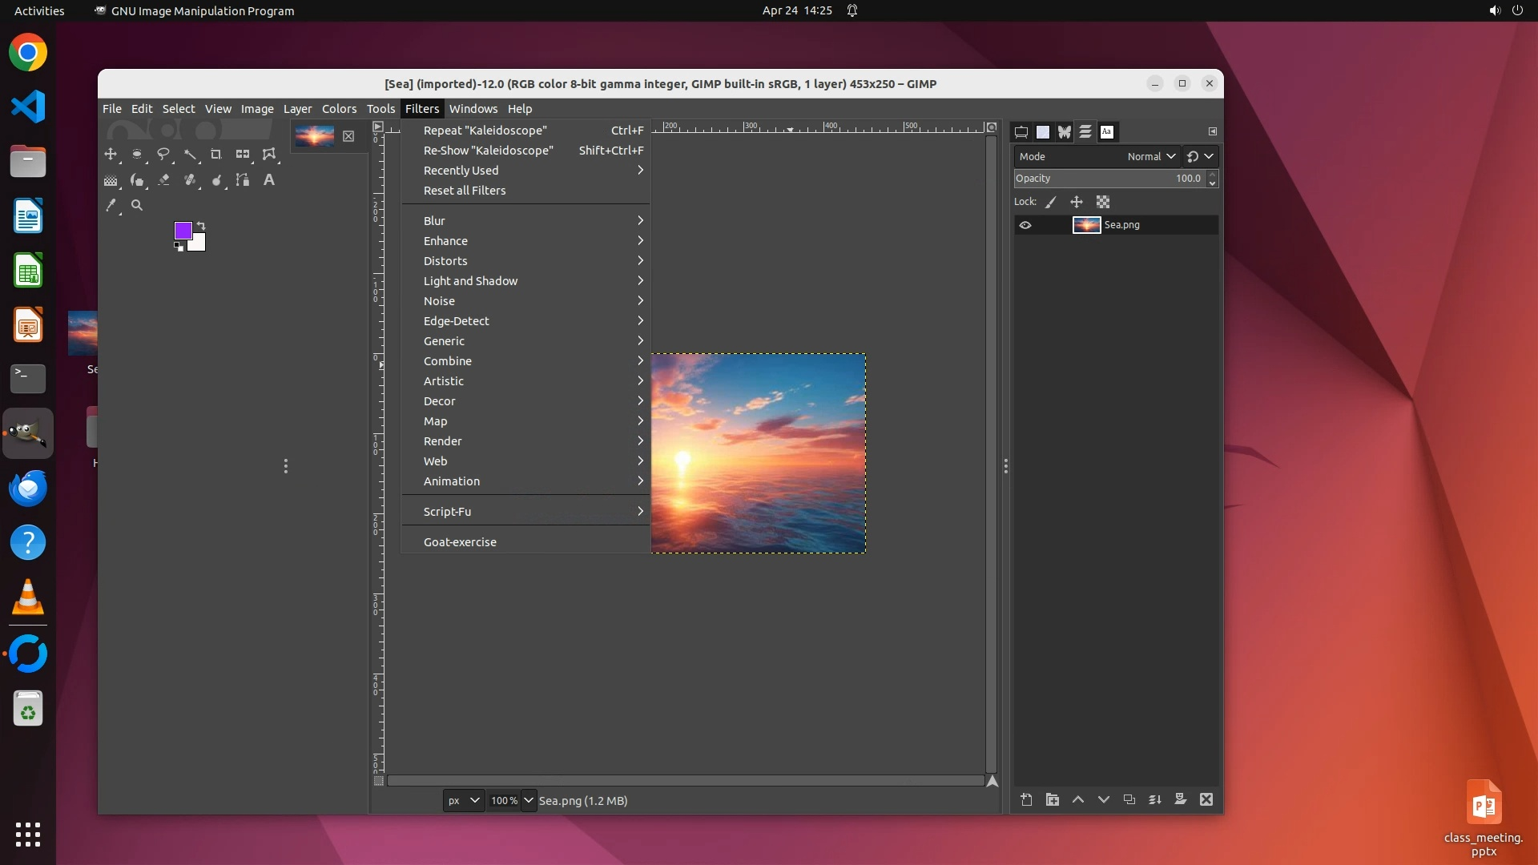Open the zoom 100% dropdown
Screen dimensions: 1538x865
528,800
